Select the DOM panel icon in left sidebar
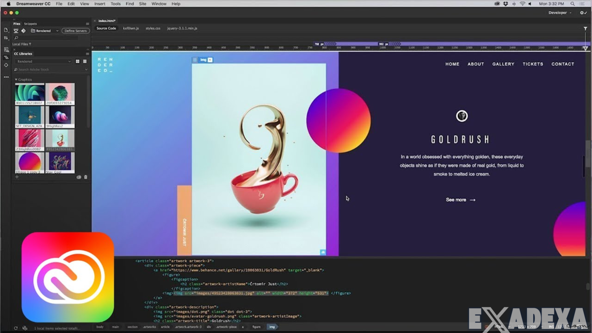Screen dimensions: 592x333 point(6,57)
